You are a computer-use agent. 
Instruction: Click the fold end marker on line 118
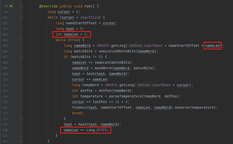tap(21, 119)
